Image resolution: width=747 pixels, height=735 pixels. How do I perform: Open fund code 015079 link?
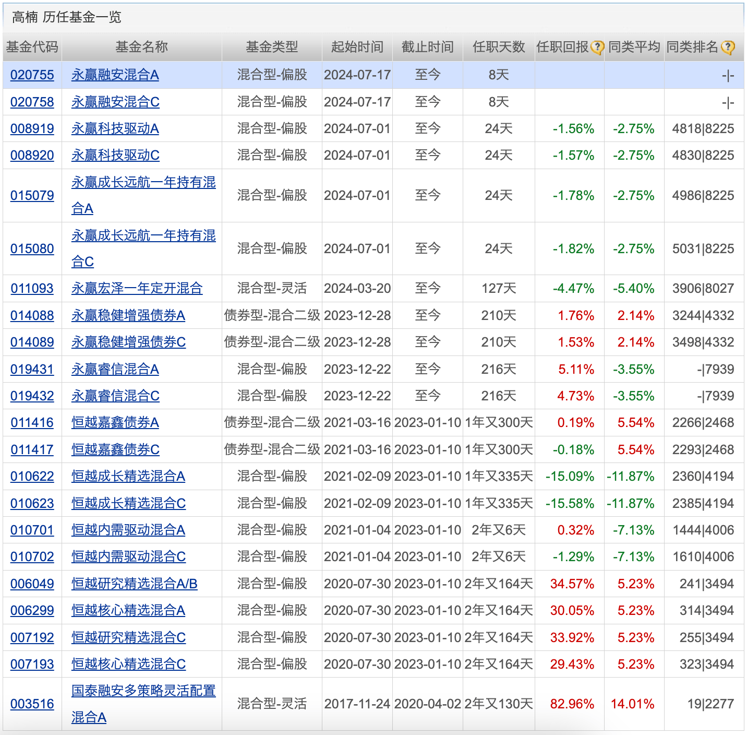[x=32, y=195]
